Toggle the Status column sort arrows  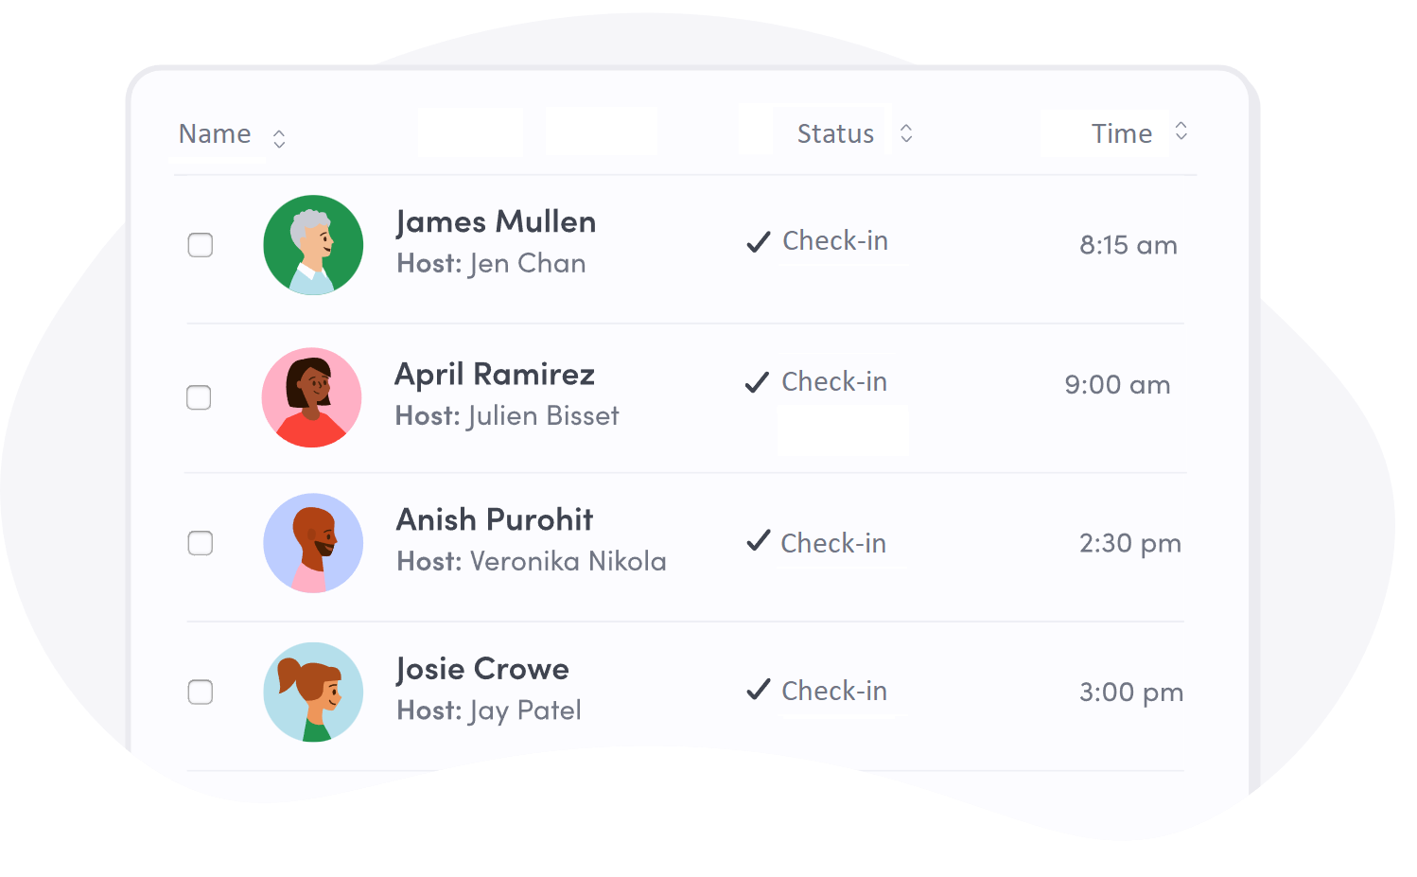(x=906, y=133)
